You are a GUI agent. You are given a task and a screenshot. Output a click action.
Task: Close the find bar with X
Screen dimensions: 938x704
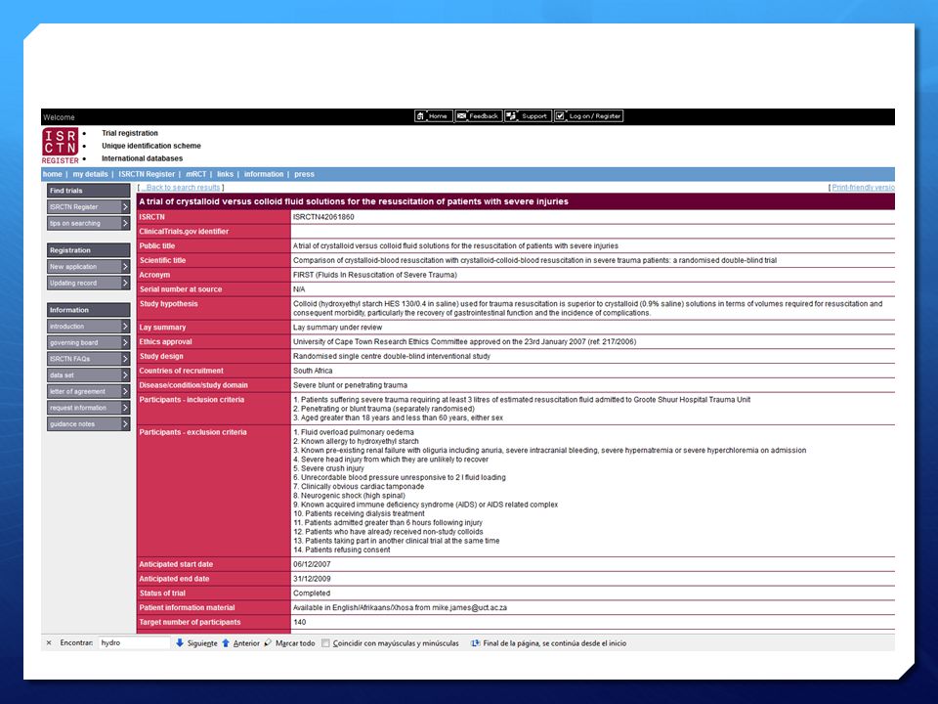[49, 643]
